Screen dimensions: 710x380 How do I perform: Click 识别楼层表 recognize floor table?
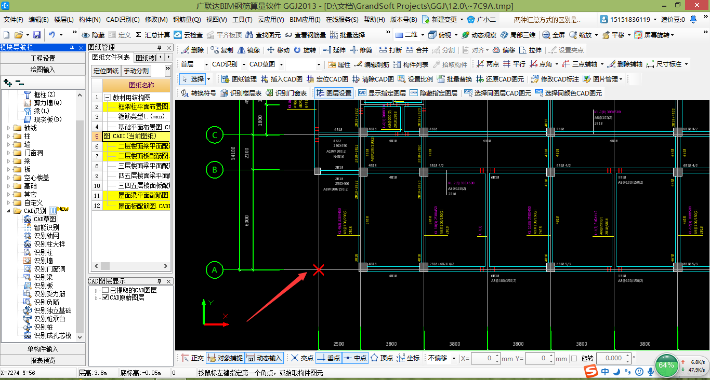click(241, 93)
